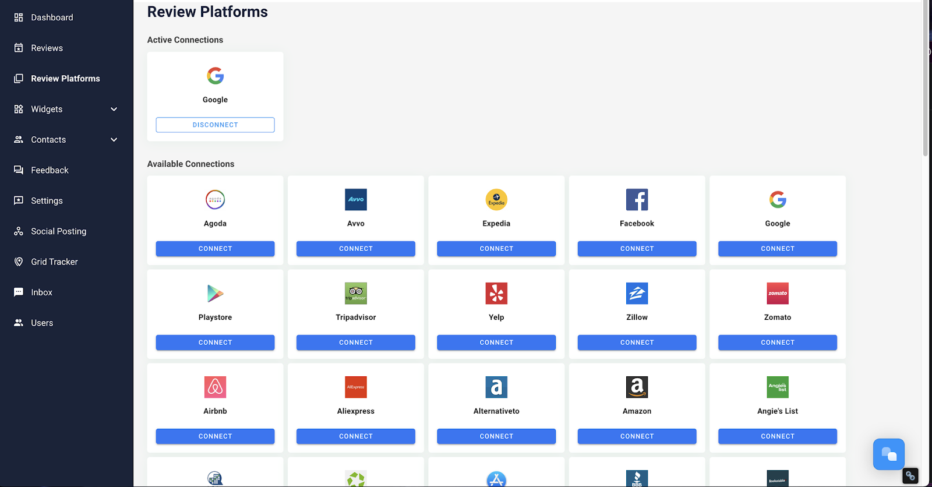This screenshot has height=487, width=932.
Task: Connect the Zomato platform
Action: (x=778, y=343)
